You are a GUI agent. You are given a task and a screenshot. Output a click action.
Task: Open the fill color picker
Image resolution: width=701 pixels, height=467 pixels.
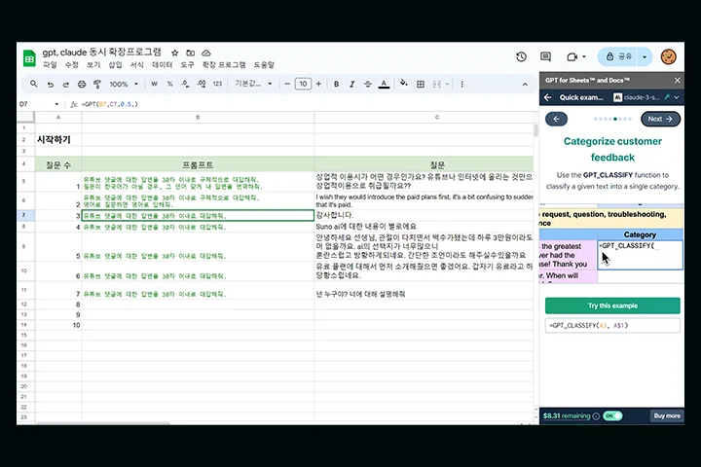(404, 84)
